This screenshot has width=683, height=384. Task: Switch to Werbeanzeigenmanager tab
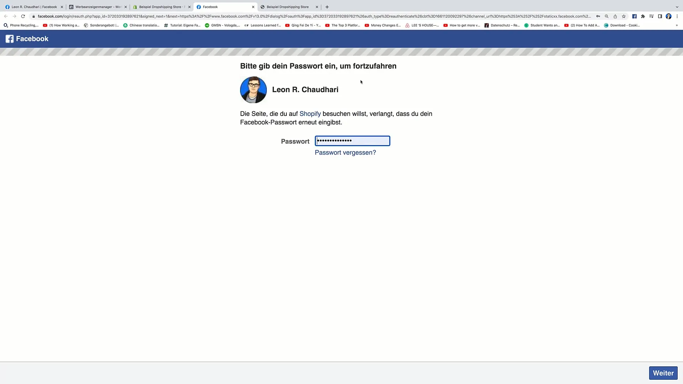pyautogui.click(x=98, y=7)
